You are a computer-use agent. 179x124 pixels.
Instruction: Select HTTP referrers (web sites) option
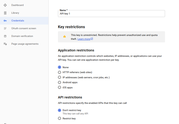tap(59, 72)
